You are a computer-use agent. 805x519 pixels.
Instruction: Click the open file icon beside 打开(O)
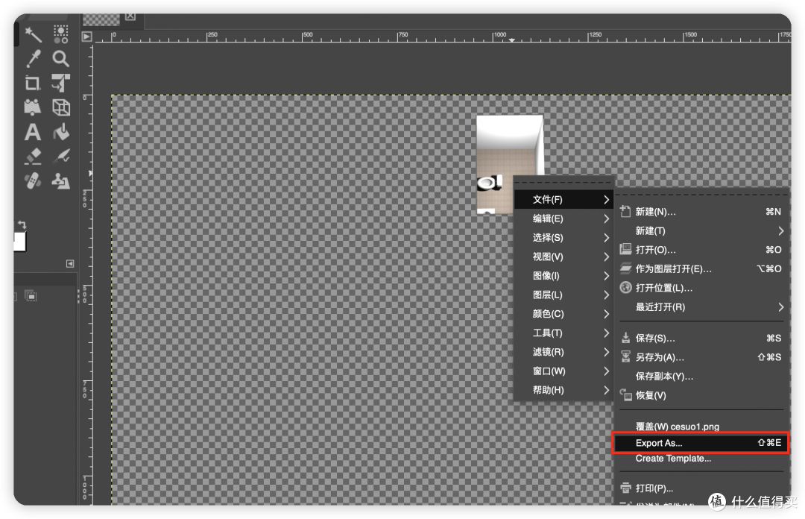(625, 249)
